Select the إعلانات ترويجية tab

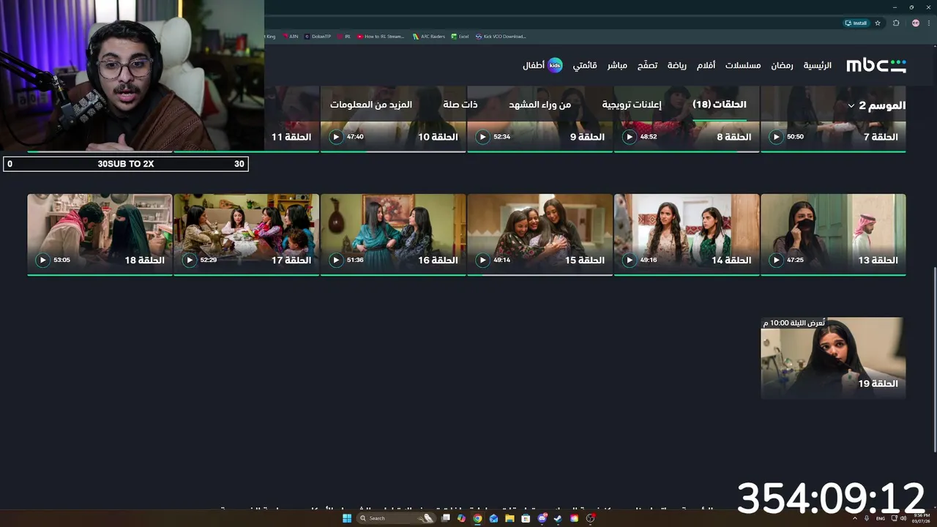pos(632,105)
